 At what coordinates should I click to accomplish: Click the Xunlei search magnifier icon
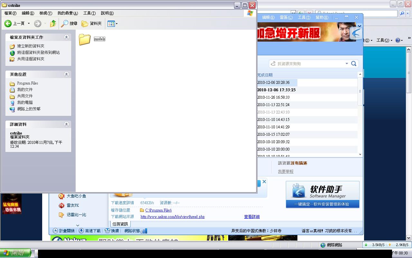click(x=353, y=64)
